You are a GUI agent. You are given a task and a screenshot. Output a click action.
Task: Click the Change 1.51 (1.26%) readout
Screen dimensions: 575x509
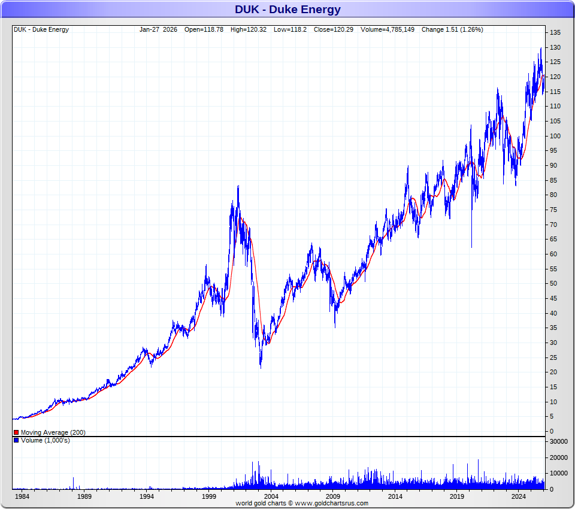point(452,29)
